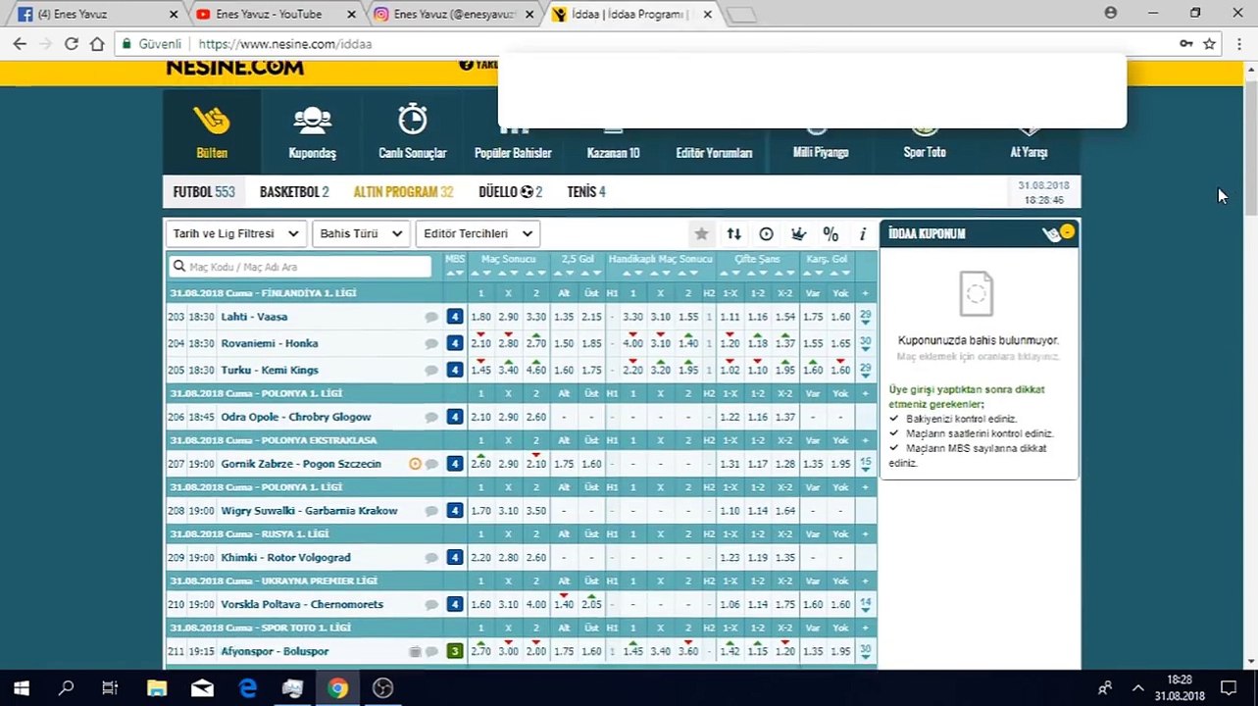
Task: Click the Maç Kodu / Maç Adı search field
Action: pyautogui.click(x=300, y=267)
